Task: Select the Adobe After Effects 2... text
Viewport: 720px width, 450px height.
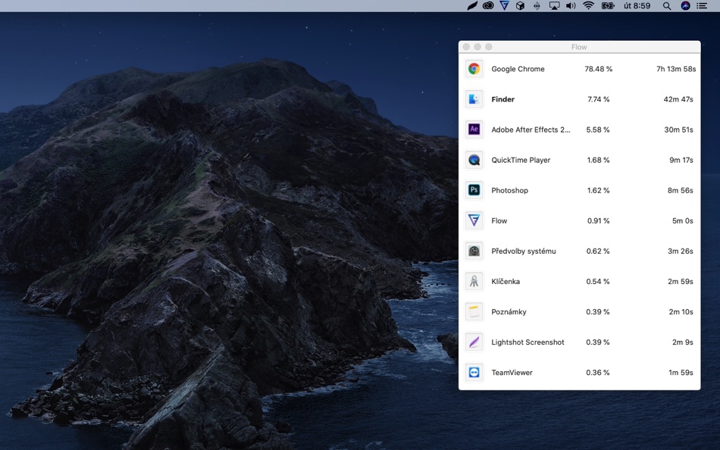Action: coord(531,130)
